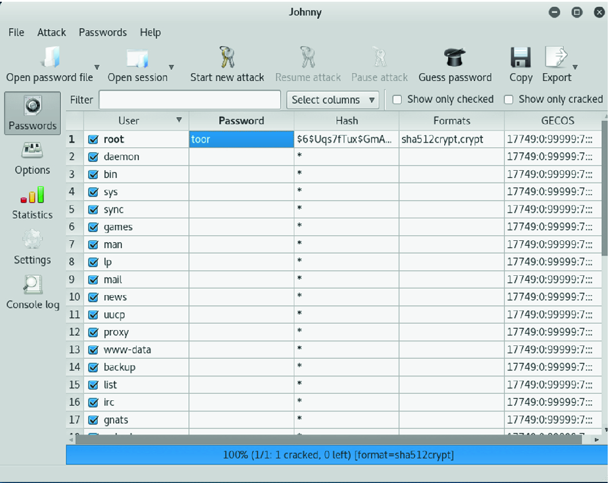Uncheck the bin user checkbox
This screenshot has height=483, width=610.
point(93,175)
